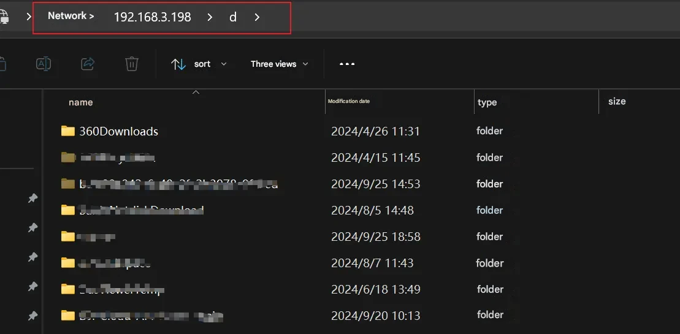680x334 pixels.
Task: Click Network in the address breadcrumb
Action: (x=67, y=16)
